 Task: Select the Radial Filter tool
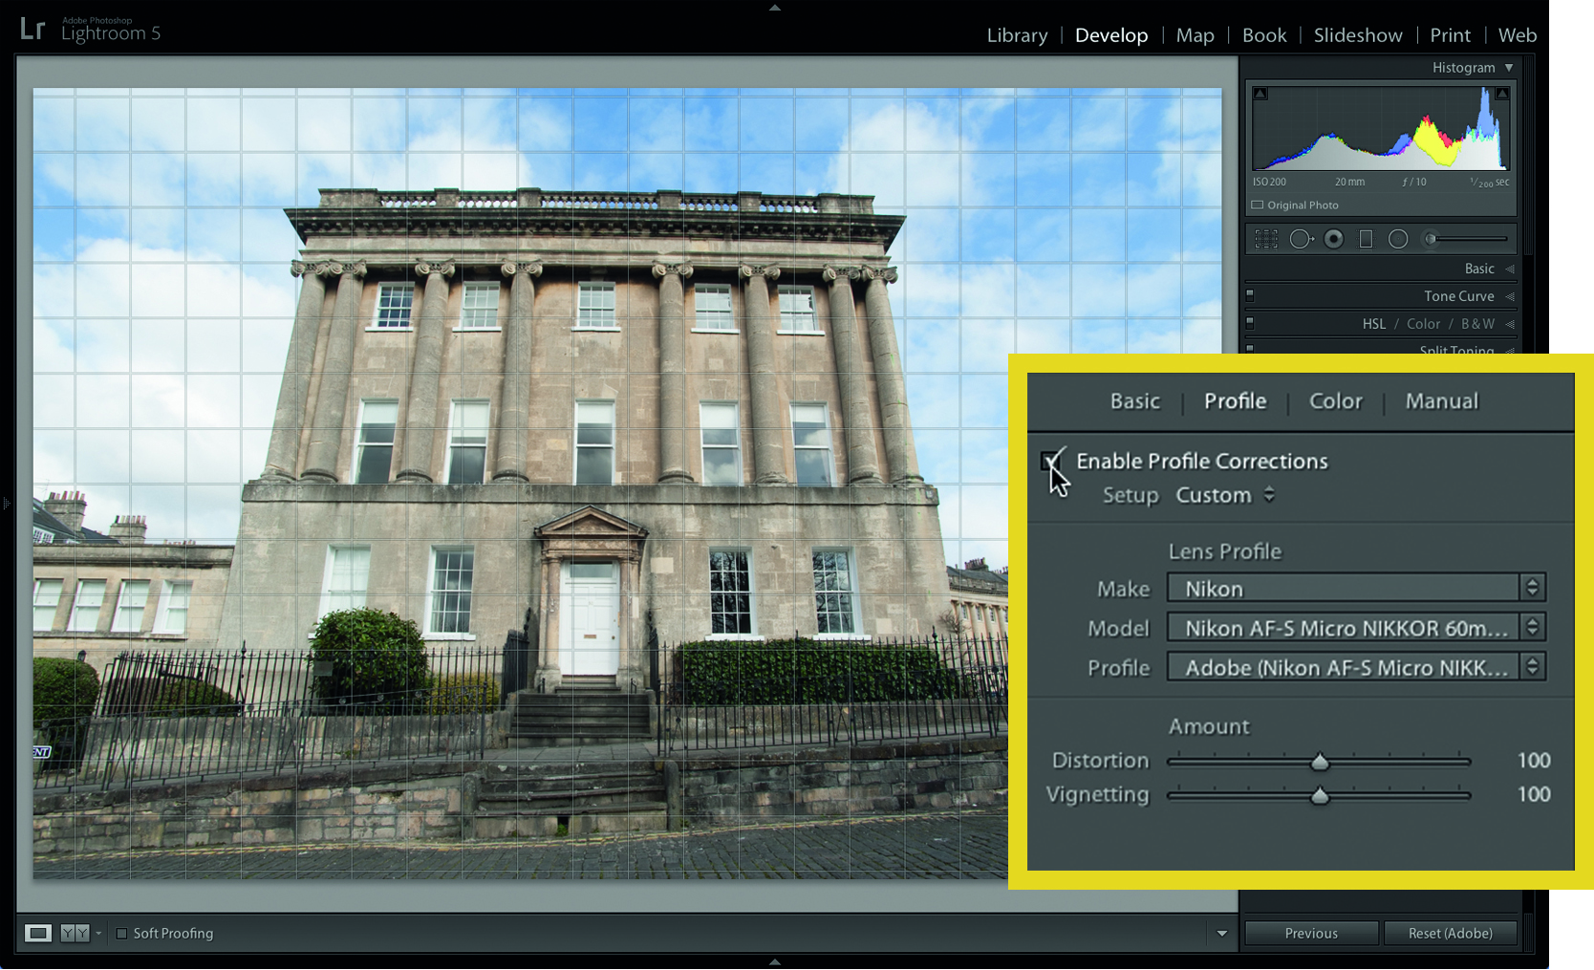coord(1398,239)
